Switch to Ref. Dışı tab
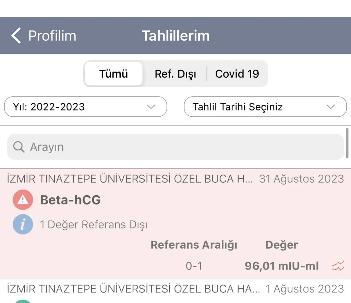This screenshot has height=303, width=351. (x=175, y=74)
